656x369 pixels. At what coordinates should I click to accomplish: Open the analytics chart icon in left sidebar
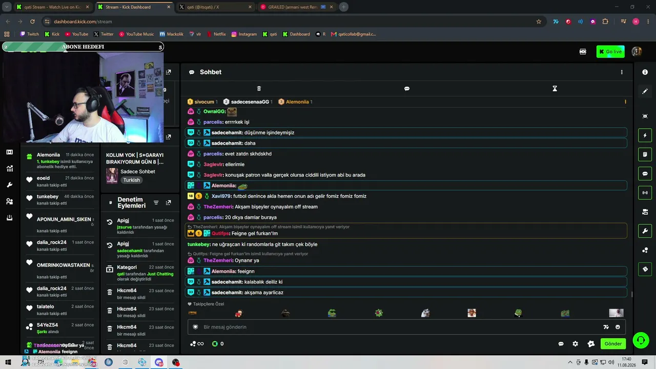tap(9, 169)
